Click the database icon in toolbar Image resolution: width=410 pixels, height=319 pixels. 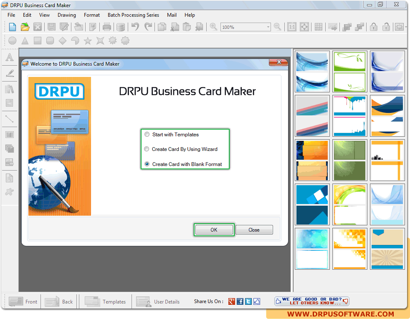tap(120, 27)
